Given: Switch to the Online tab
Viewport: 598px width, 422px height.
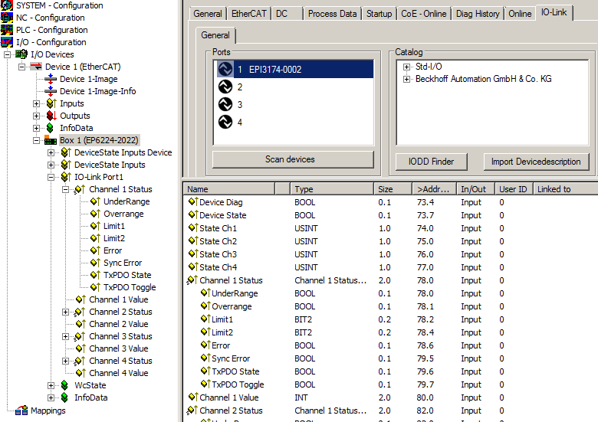Looking at the screenshot, I should pos(520,14).
